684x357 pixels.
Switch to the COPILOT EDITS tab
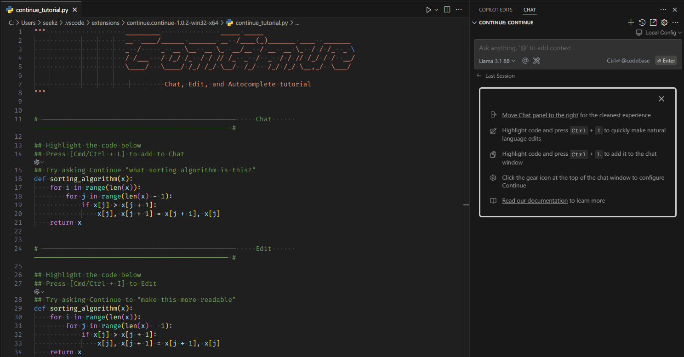click(496, 10)
